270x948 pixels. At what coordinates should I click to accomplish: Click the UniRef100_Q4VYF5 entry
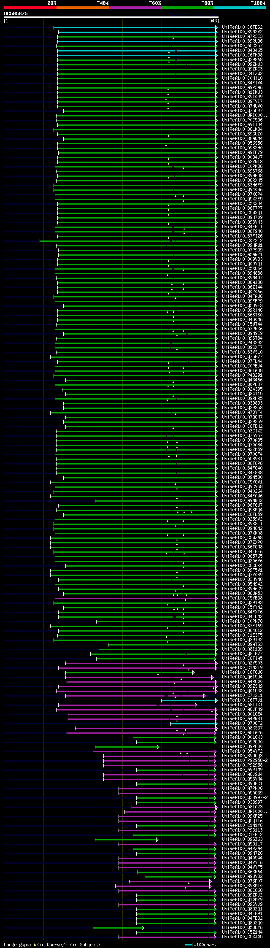click(x=242, y=867)
